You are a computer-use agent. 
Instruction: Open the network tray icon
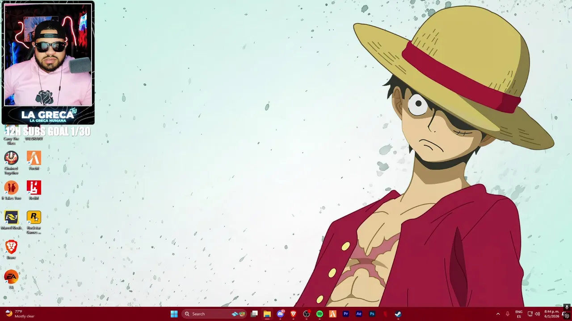[x=530, y=314]
